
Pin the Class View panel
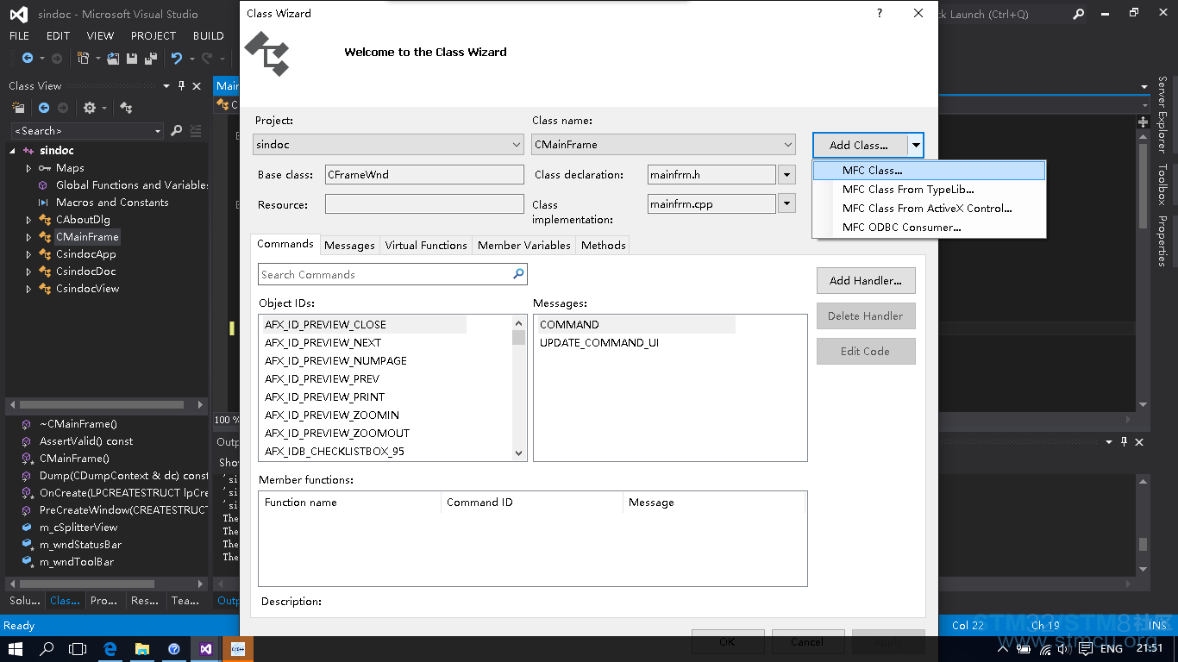(x=181, y=86)
